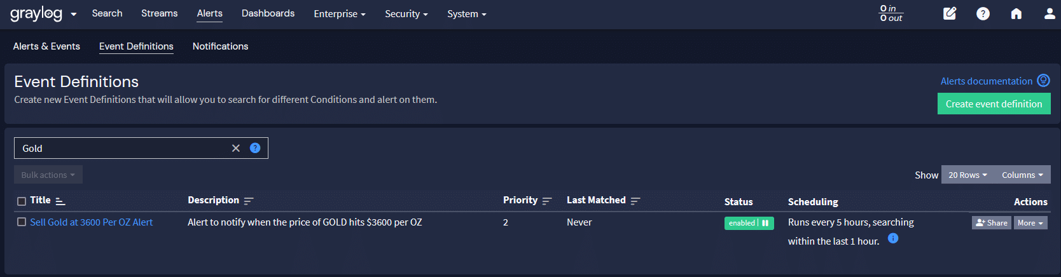1061x277 pixels.
Task: Open the user profile icon menu
Action: tap(1050, 13)
